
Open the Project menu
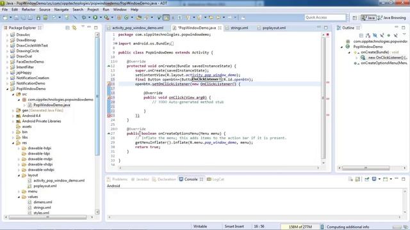click(x=93, y=10)
